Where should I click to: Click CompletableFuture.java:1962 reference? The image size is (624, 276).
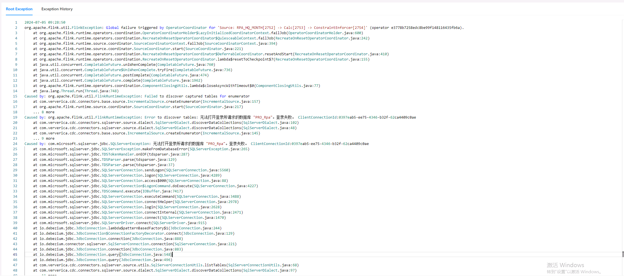(x=171, y=81)
